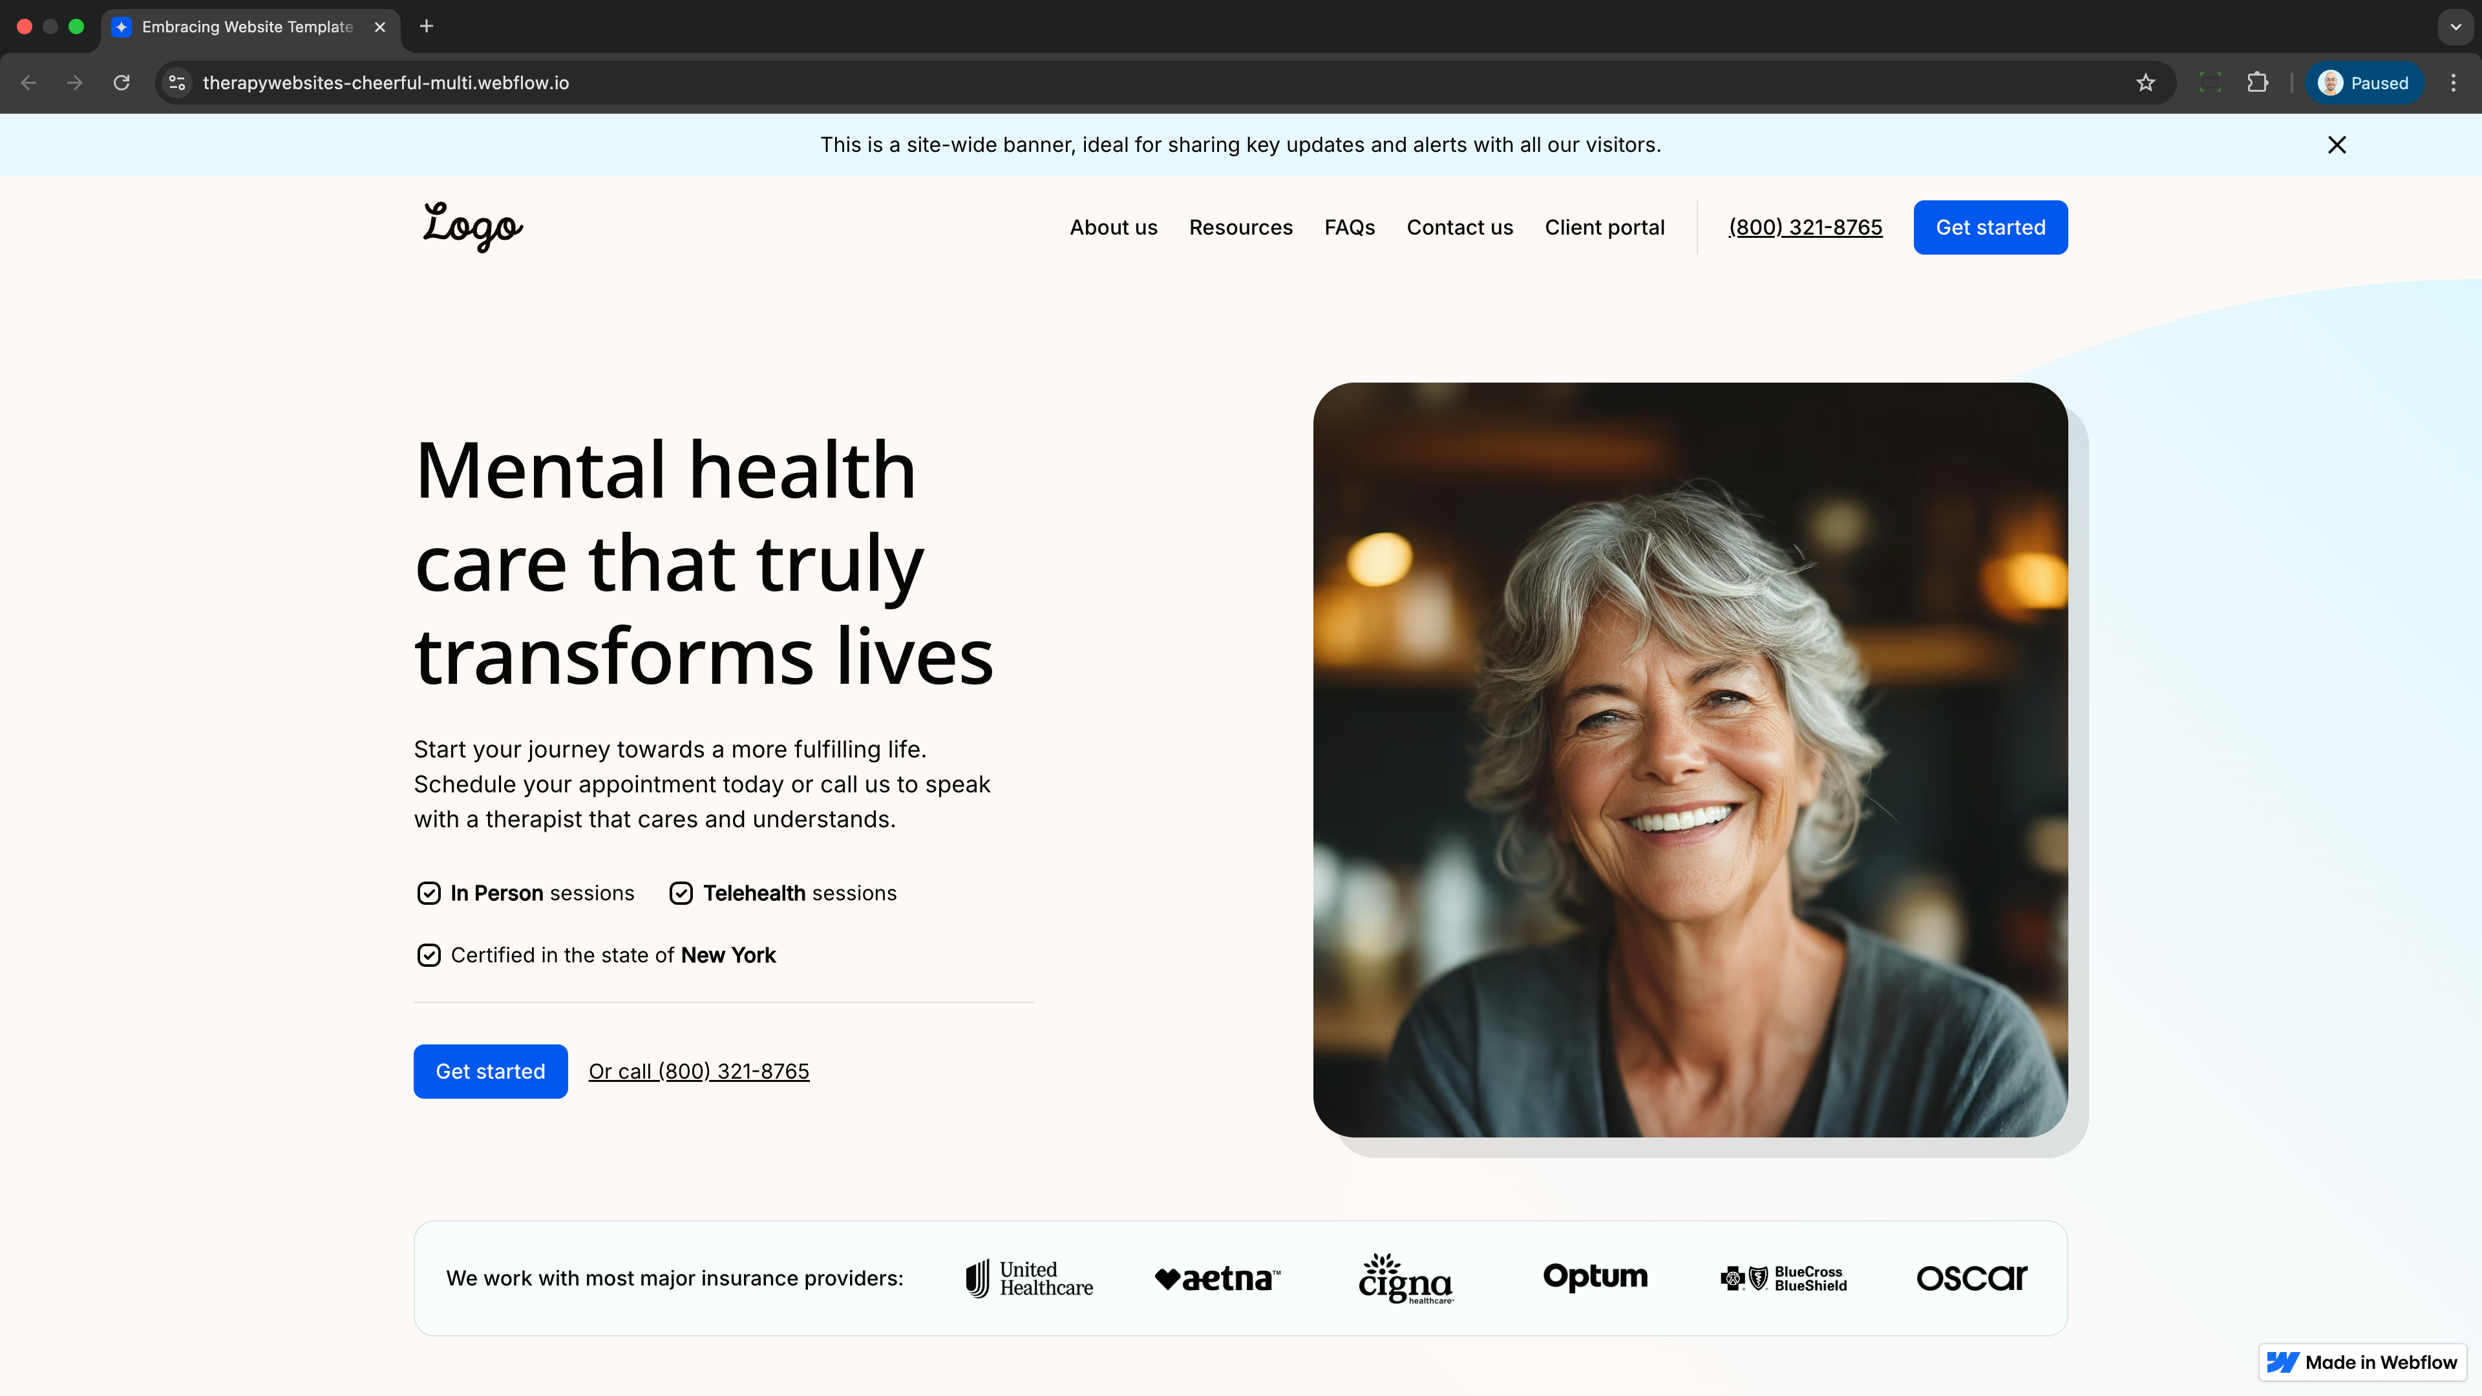Open the browser extensions puzzle icon
2482x1396 pixels.
click(x=2258, y=83)
